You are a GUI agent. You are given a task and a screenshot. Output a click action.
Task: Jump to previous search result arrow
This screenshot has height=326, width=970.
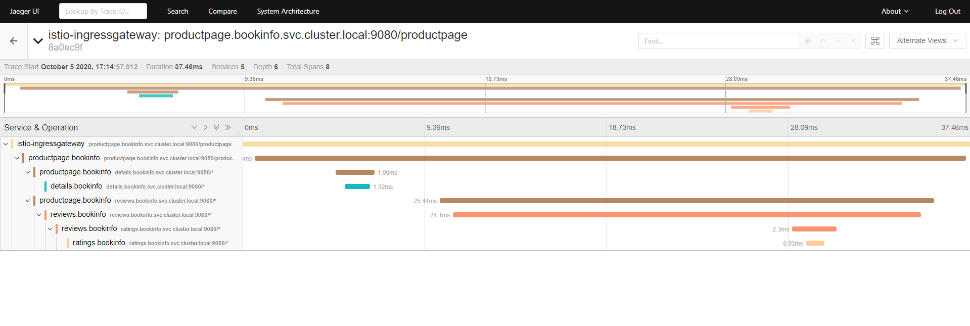click(823, 41)
